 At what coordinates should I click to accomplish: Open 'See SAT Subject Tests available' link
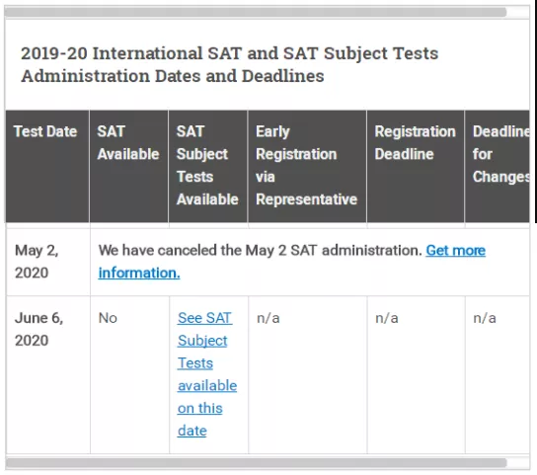click(207, 374)
